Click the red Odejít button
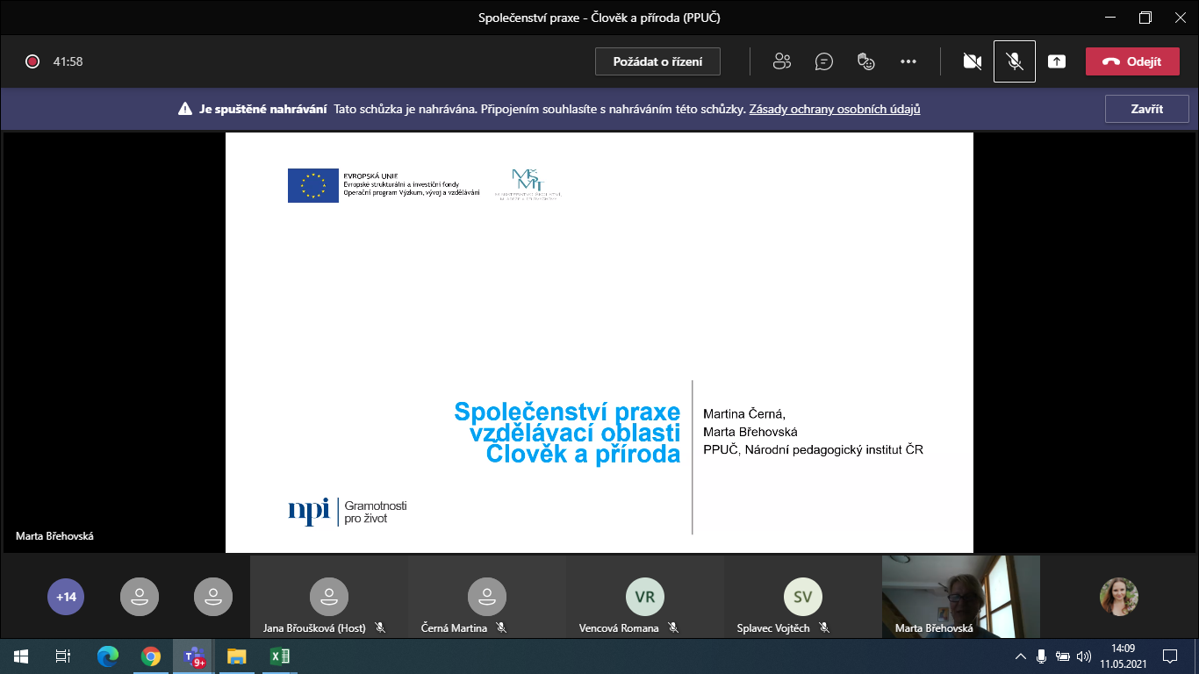 coord(1131,61)
